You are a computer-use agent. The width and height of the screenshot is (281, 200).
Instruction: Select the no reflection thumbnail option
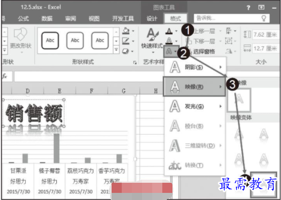click(239, 100)
